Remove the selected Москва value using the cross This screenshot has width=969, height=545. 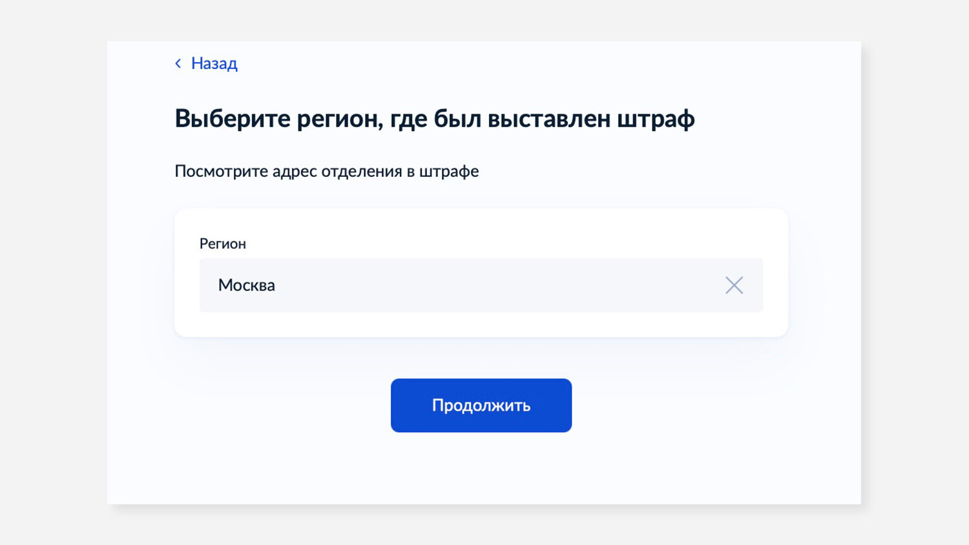(x=734, y=285)
